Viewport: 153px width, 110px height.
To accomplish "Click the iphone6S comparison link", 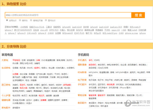I will click(x=66, y=27).
